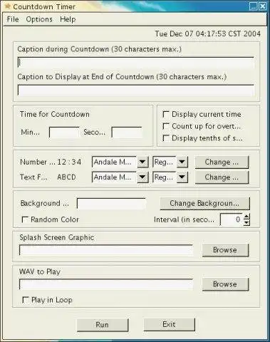Click the star icon in title bar

pyautogui.click(x=8, y=6)
